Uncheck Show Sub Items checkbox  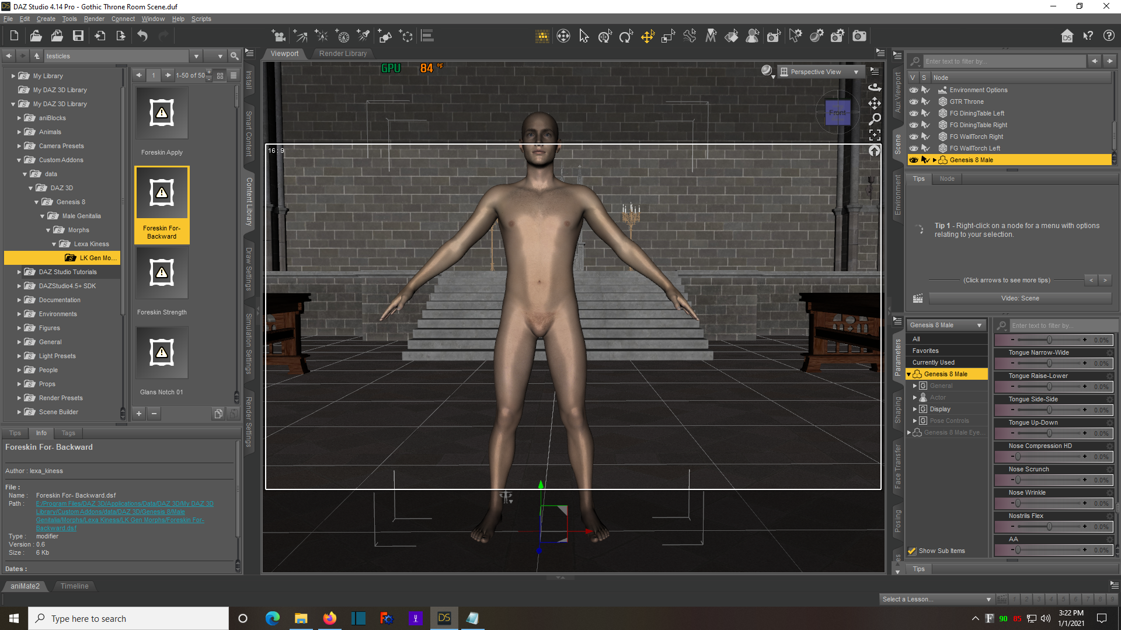(912, 551)
